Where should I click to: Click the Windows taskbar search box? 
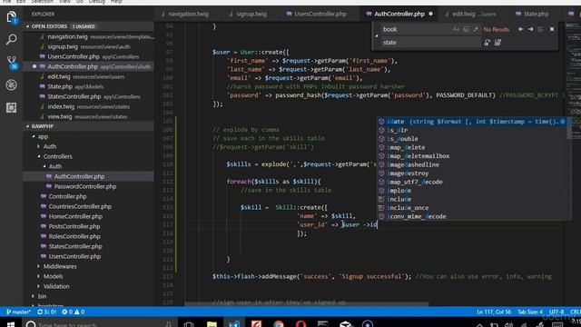[x=100, y=324]
